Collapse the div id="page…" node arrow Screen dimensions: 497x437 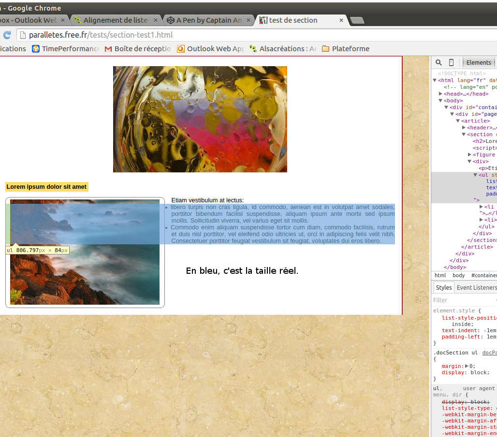[x=452, y=114]
